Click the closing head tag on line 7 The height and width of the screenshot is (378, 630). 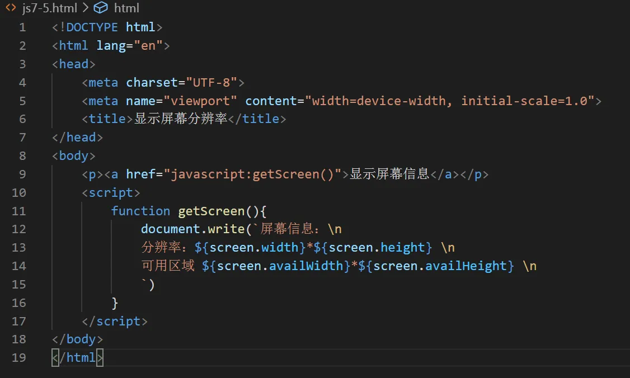[x=78, y=138]
